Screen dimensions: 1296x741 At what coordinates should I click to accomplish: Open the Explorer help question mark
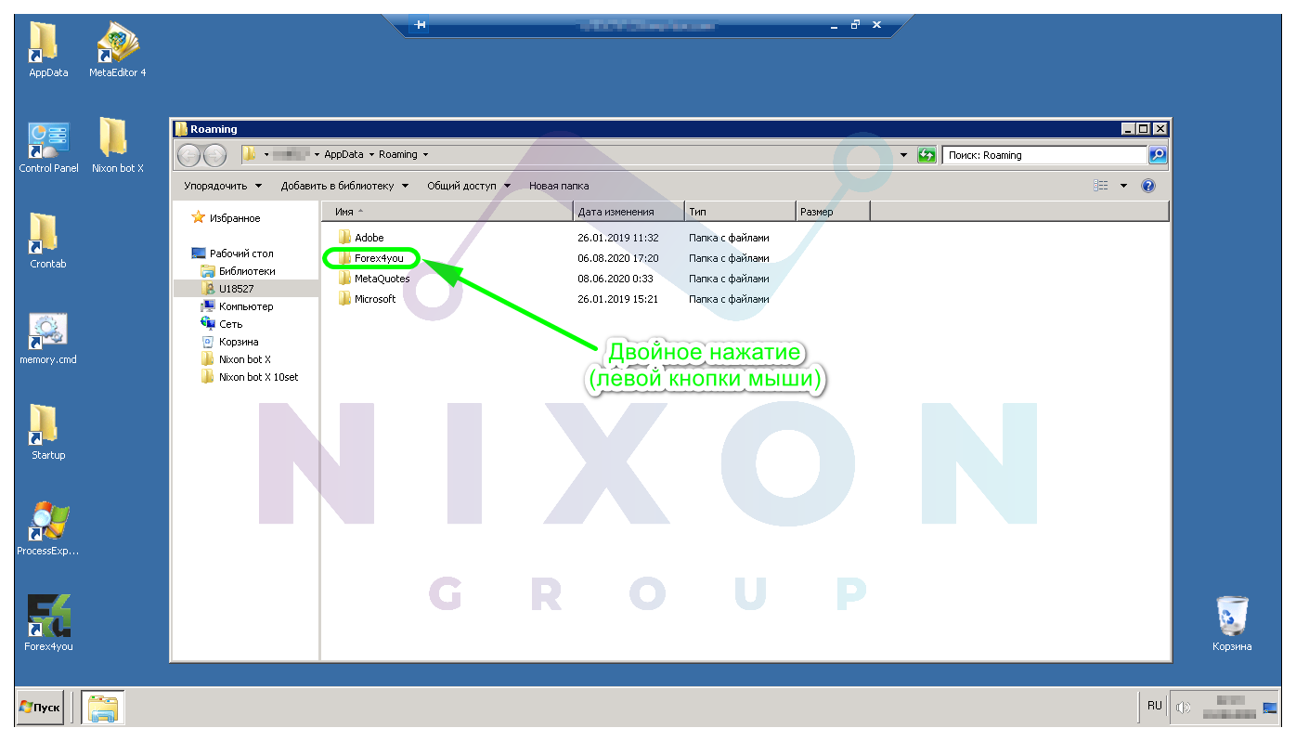click(x=1148, y=186)
